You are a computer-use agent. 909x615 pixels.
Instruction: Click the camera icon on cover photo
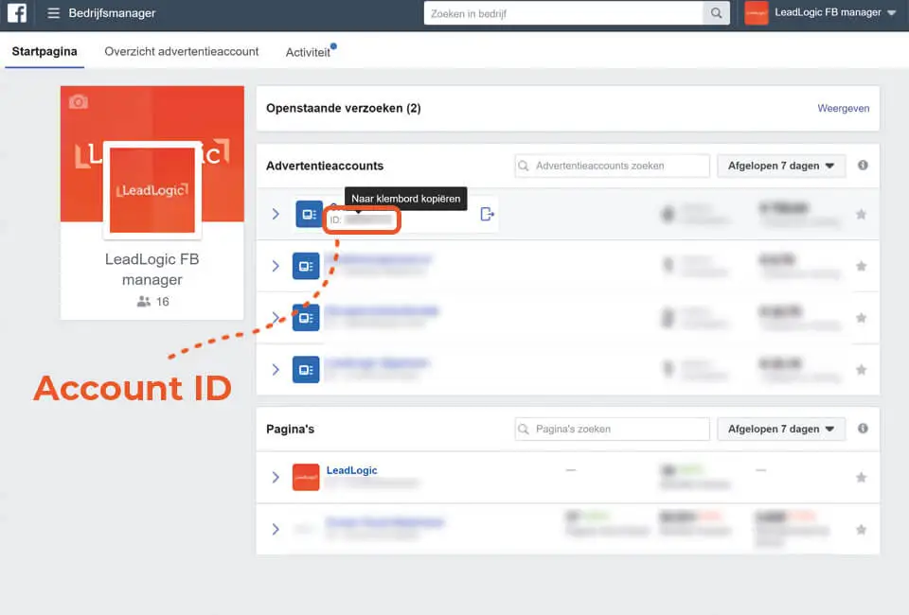pyautogui.click(x=79, y=102)
